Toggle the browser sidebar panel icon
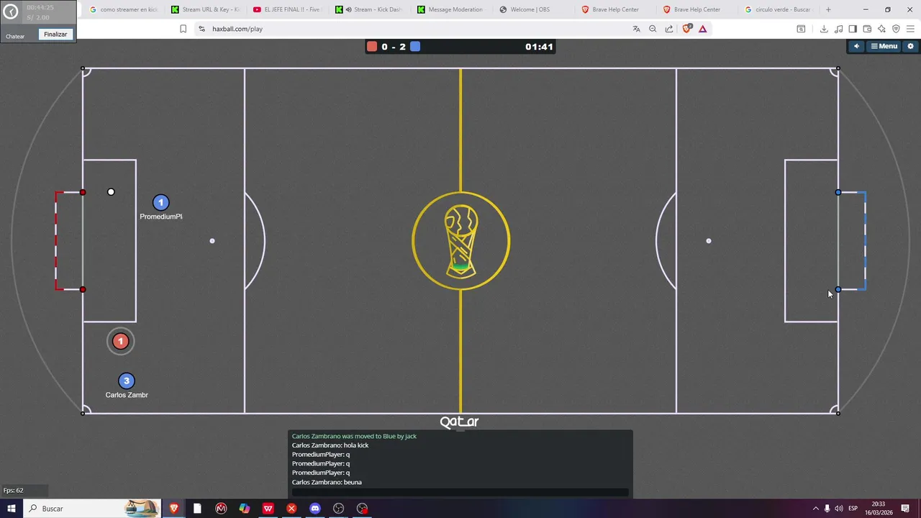 [x=853, y=29]
